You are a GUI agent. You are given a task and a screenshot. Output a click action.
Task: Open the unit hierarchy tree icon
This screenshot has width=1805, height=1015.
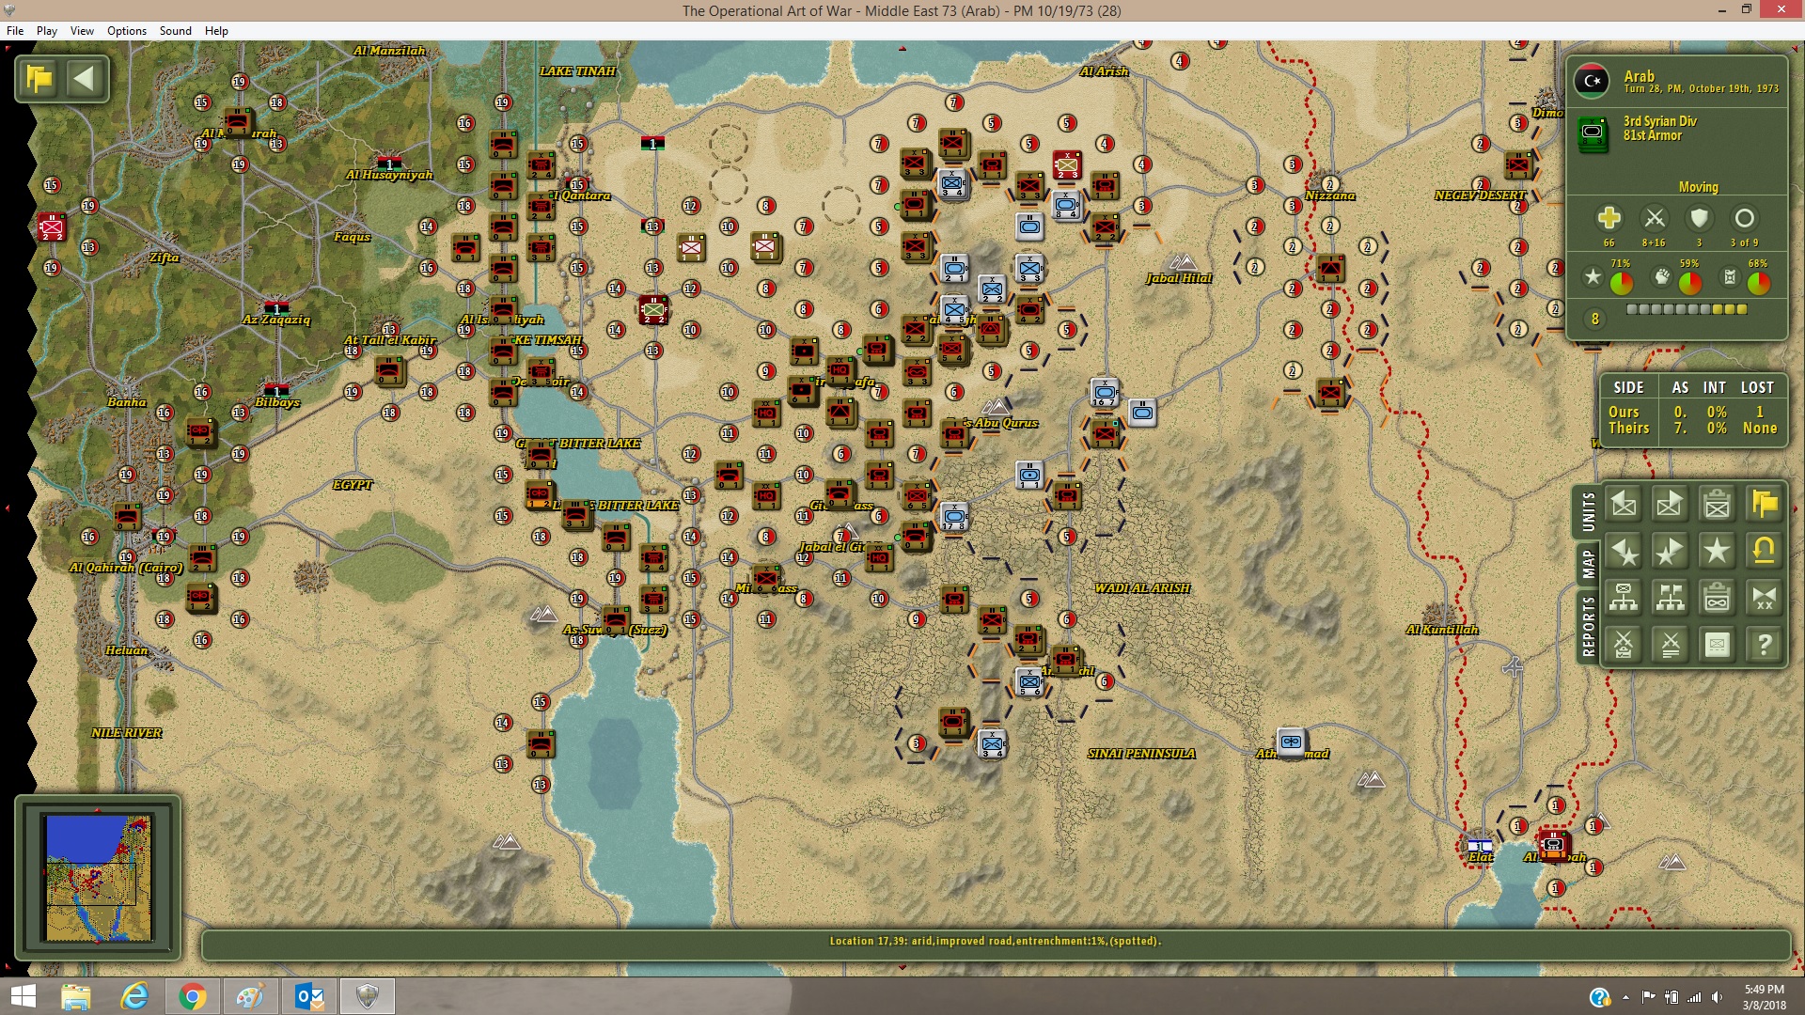click(x=1624, y=598)
